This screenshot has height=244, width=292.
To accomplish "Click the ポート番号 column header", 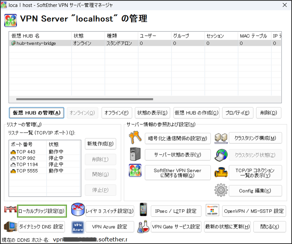I will pyautogui.click(x=28, y=144).
